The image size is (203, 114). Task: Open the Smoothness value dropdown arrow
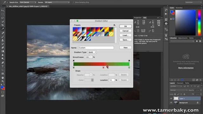(x=91, y=57)
